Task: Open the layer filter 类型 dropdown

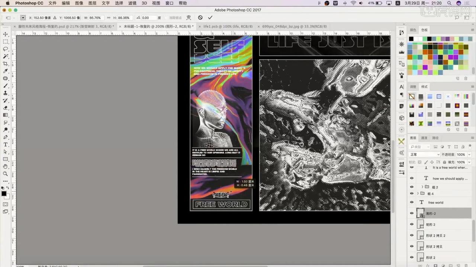Action: click(x=419, y=147)
